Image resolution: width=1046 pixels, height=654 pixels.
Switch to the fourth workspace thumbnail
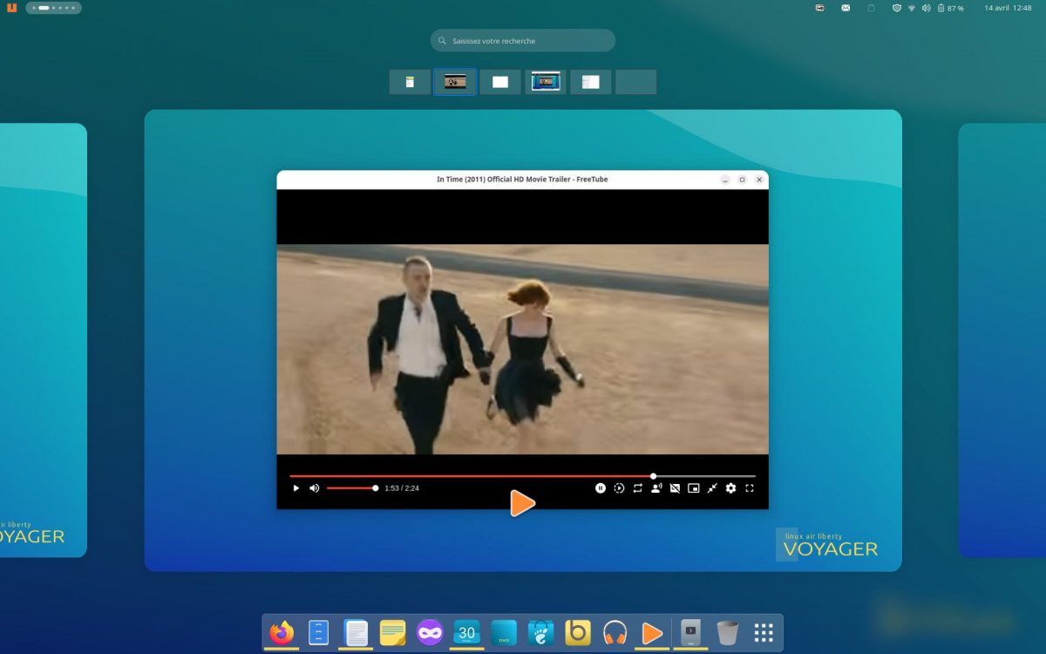coord(546,82)
